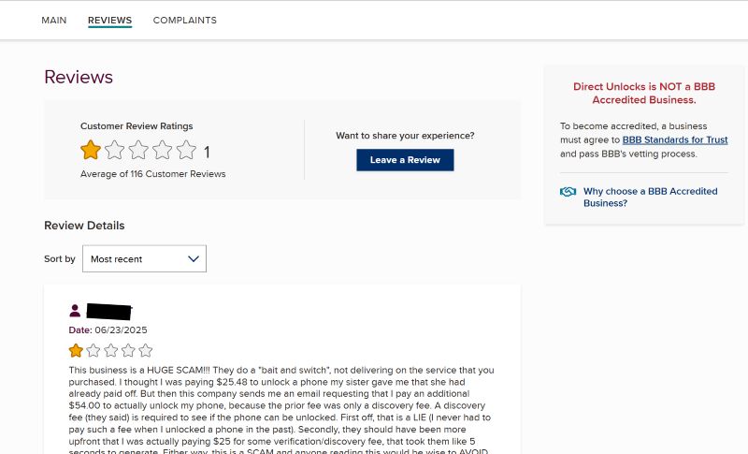
Task: Click the second star in average rating
Action: pyautogui.click(x=115, y=151)
